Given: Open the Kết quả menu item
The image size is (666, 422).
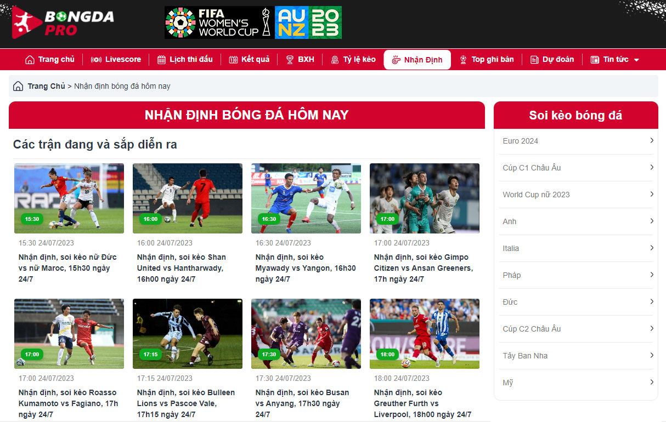Looking at the screenshot, I should point(250,60).
